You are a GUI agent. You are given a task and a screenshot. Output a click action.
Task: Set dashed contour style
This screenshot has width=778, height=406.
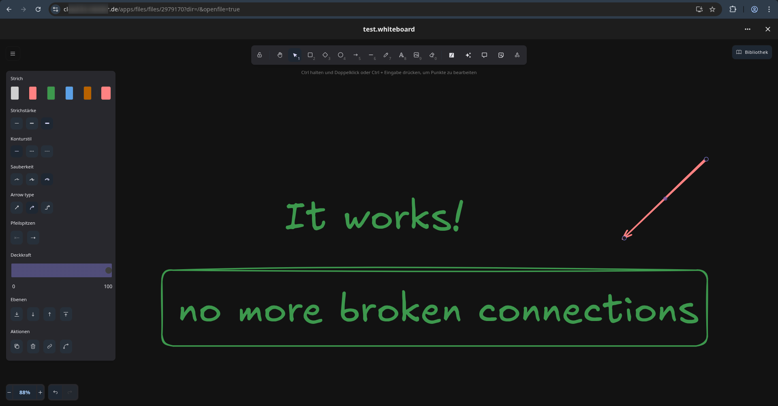coord(32,151)
